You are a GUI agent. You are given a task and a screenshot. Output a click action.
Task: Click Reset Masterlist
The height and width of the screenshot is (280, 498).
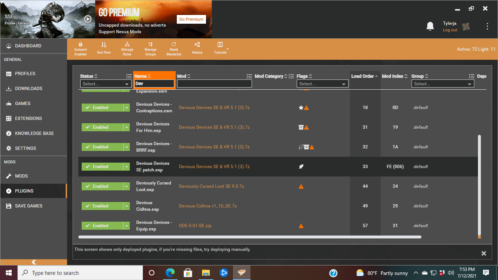coord(174,49)
